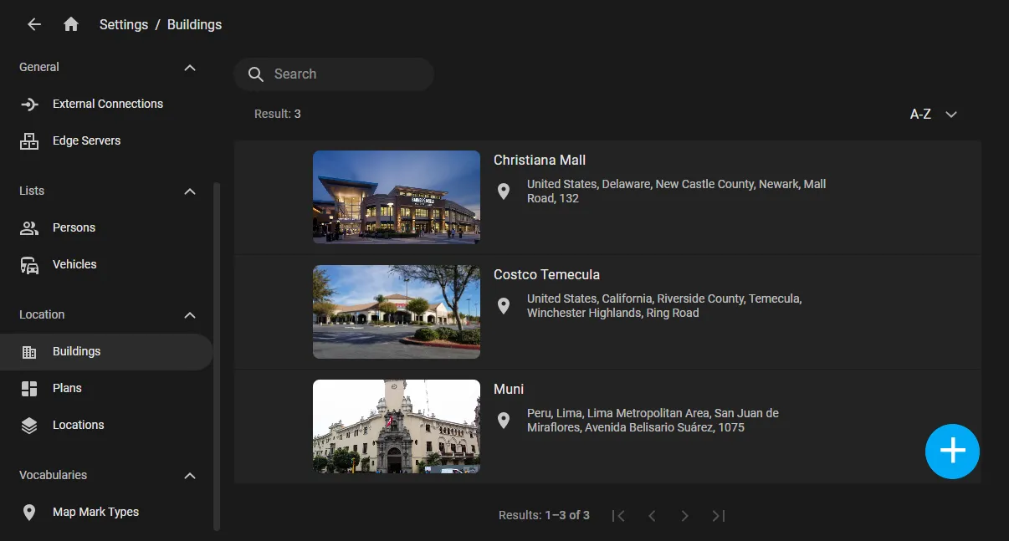
Task: Click the Newark, Mall Road address text
Action: [676, 191]
